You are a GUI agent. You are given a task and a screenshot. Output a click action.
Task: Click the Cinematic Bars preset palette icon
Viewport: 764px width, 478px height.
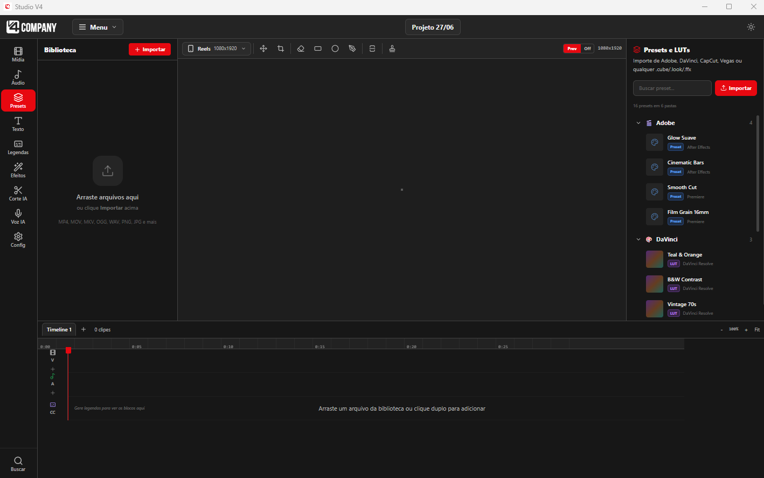click(655, 167)
